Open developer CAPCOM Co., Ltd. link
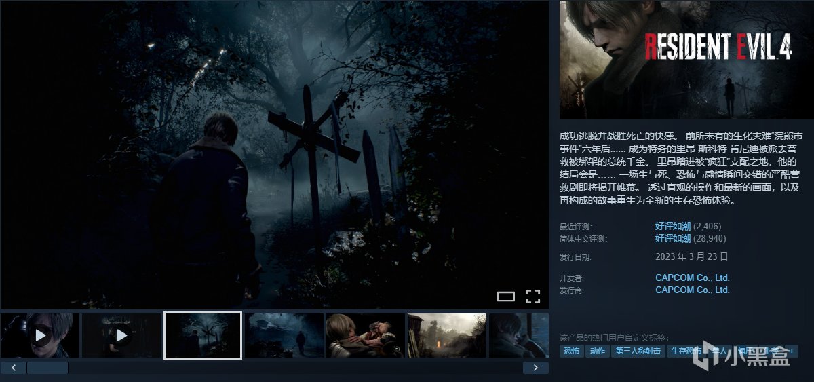This screenshot has width=814, height=382. [692, 278]
